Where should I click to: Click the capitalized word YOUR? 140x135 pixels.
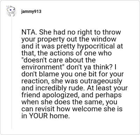(x=38, y=116)
